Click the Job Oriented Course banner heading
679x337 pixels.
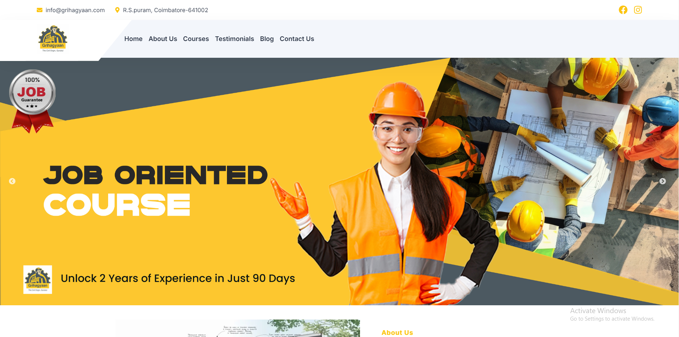155,190
